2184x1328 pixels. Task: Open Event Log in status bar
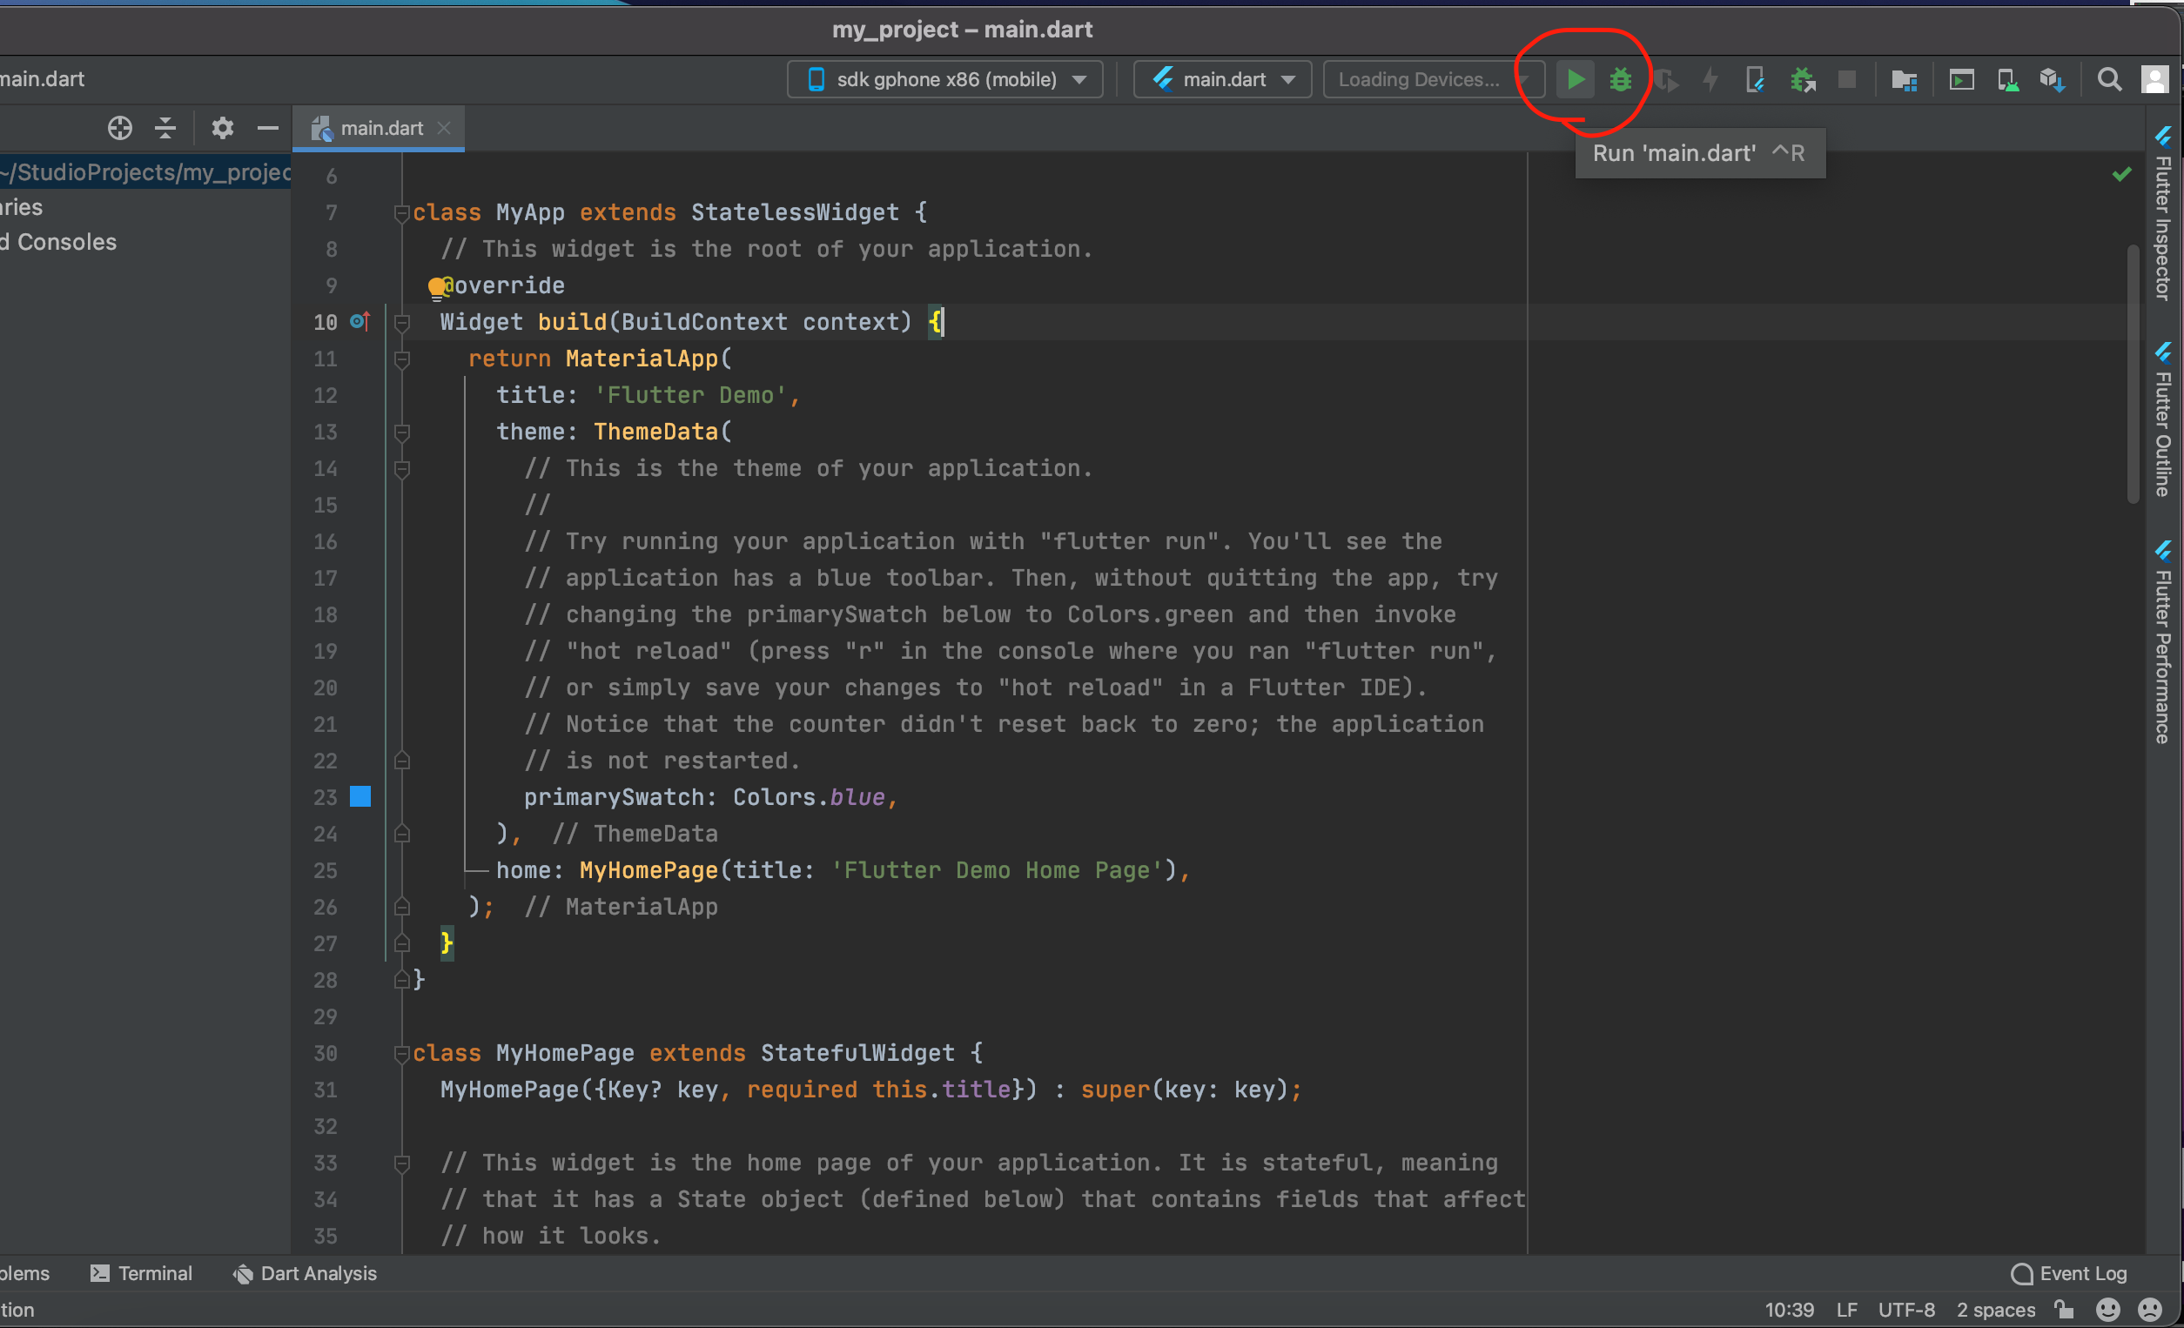pyautogui.click(x=2070, y=1273)
